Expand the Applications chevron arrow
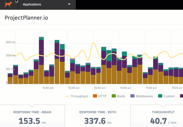Viewport: 183px width, 127px height. (x=69, y=4)
